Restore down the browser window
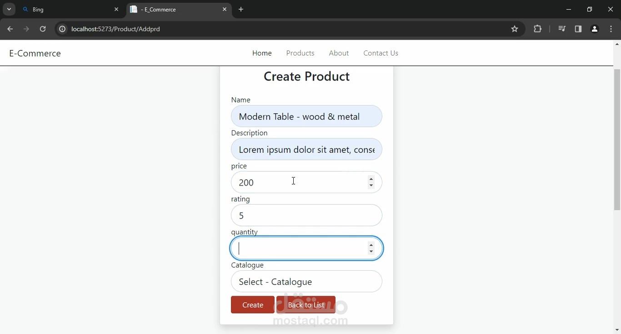Image resolution: width=621 pixels, height=334 pixels. click(x=590, y=10)
